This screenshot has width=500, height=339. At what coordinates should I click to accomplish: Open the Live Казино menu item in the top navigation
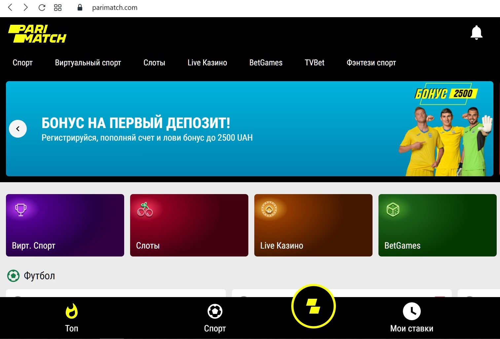(x=207, y=63)
